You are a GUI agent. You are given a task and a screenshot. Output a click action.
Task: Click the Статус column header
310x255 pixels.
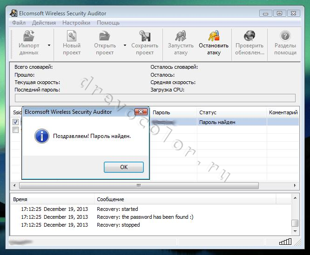(231, 112)
